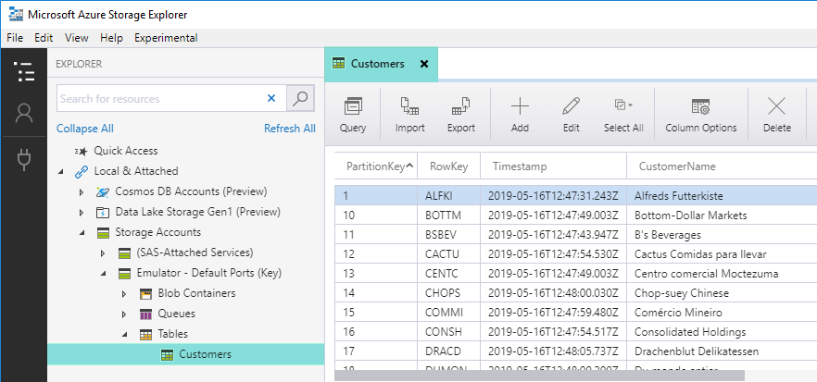The height and width of the screenshot is (382, 817).
Task: Open the View menu
Action: click(x=77, y=38)
